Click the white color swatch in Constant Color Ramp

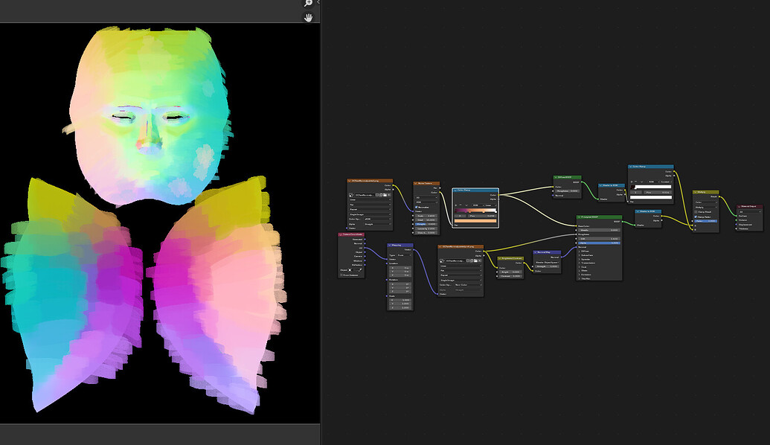[x=651, y=197]
